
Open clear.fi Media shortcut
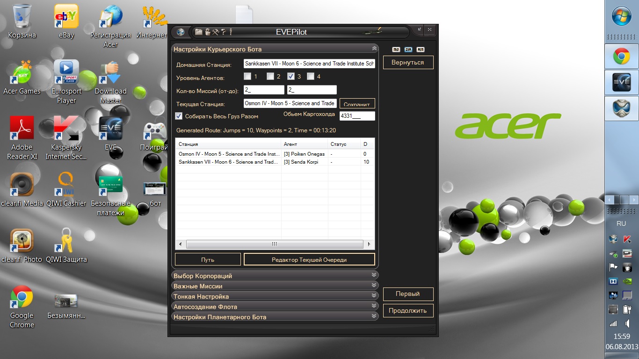tap(22, 189)
